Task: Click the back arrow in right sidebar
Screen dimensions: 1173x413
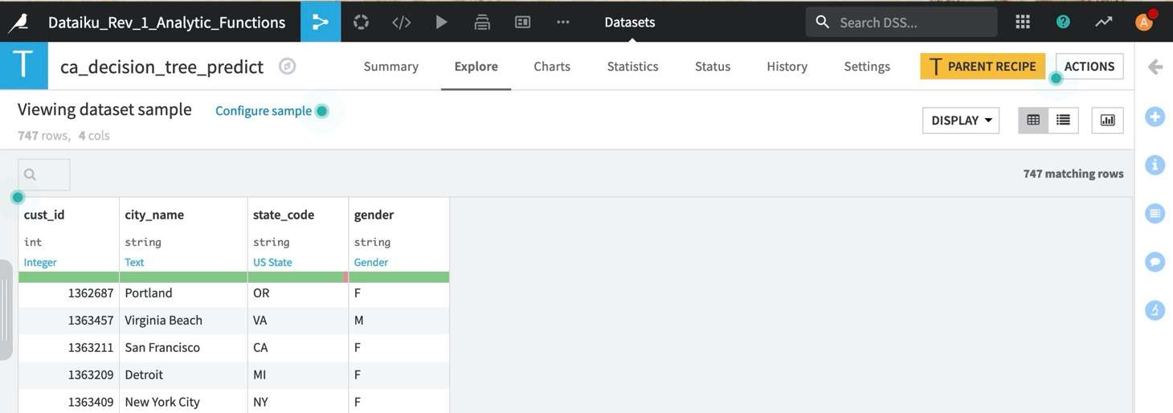Action: click(1155, 67)
